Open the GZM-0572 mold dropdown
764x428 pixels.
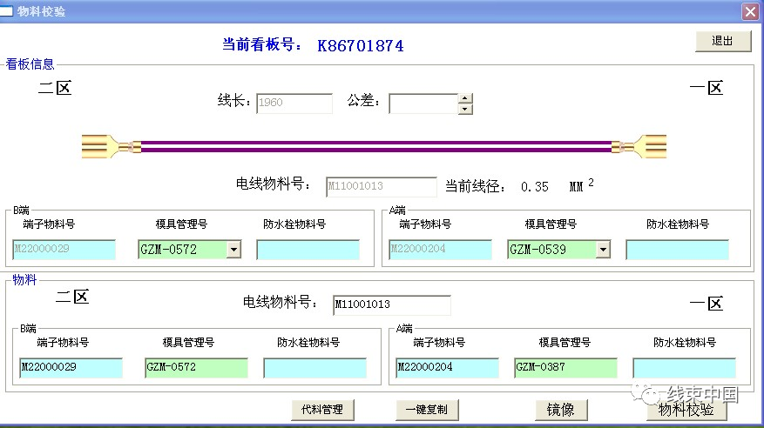(x=233, y=251)
